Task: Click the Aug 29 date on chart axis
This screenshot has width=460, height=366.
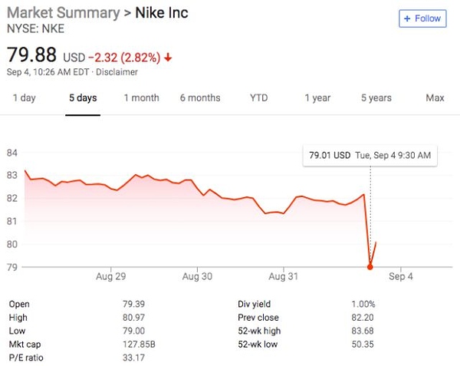Action: 112,275
